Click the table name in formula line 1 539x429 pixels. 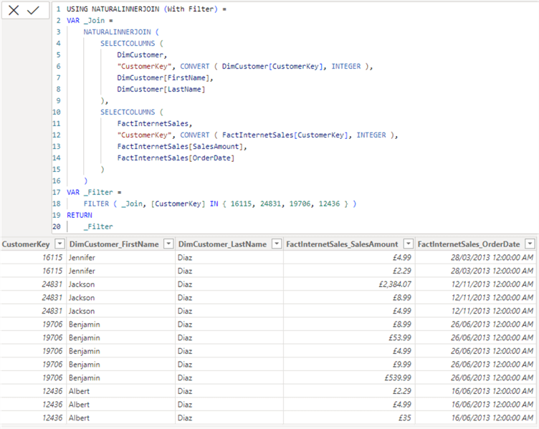pos(142,9)
